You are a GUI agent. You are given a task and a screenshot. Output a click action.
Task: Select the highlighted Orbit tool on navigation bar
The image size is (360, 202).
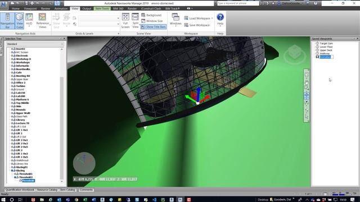point(307,95)
